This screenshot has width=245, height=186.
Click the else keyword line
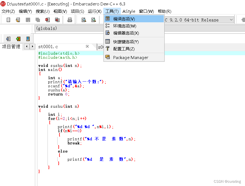63,151
